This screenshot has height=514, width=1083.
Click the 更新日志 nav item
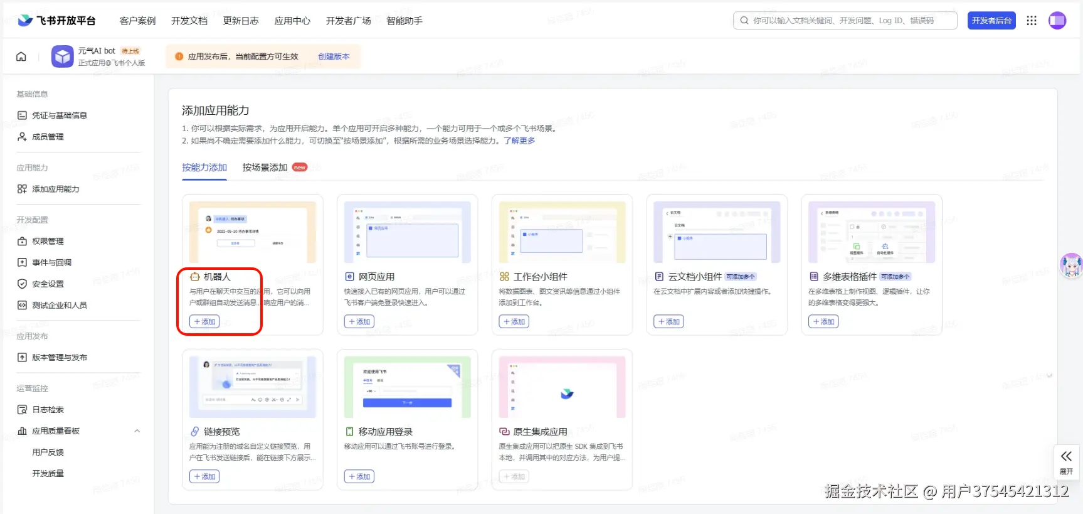tap(241, 21)
